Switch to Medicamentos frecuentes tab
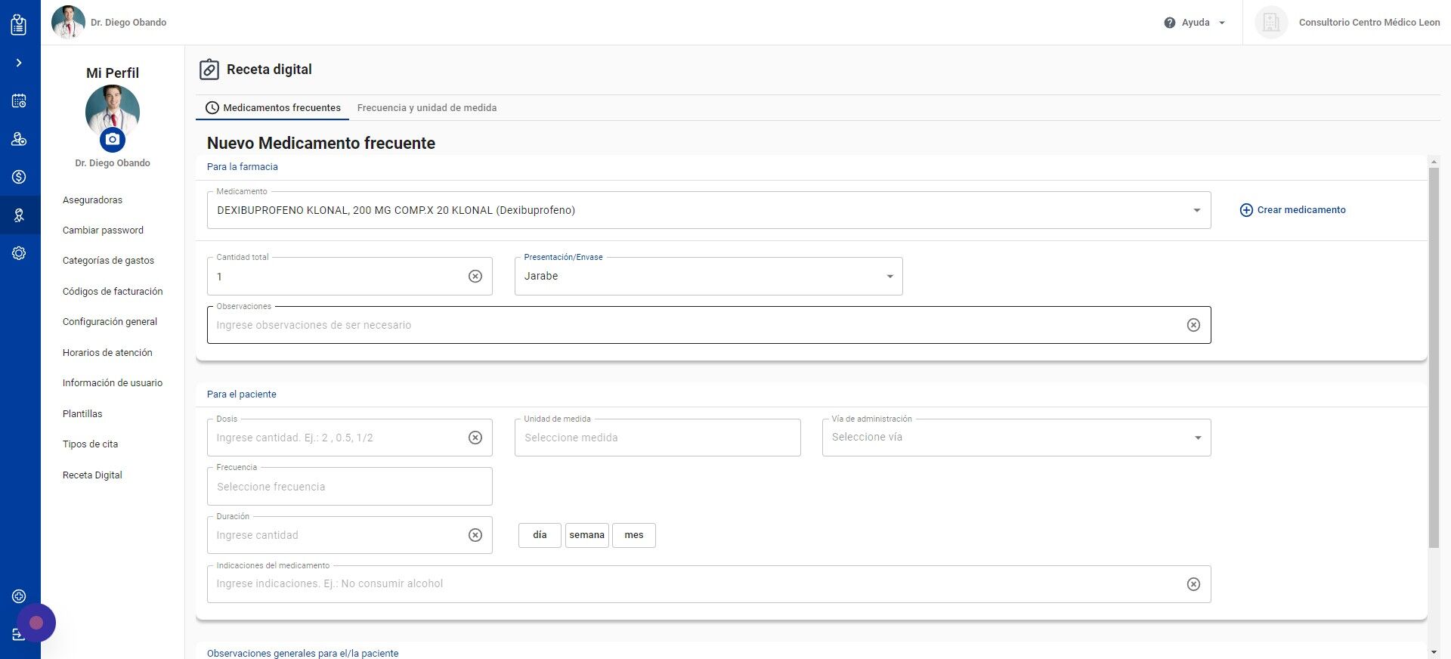 [273, 108]
